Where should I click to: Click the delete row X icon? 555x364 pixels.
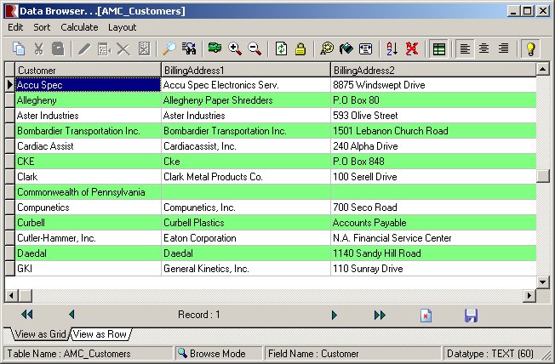123,48
